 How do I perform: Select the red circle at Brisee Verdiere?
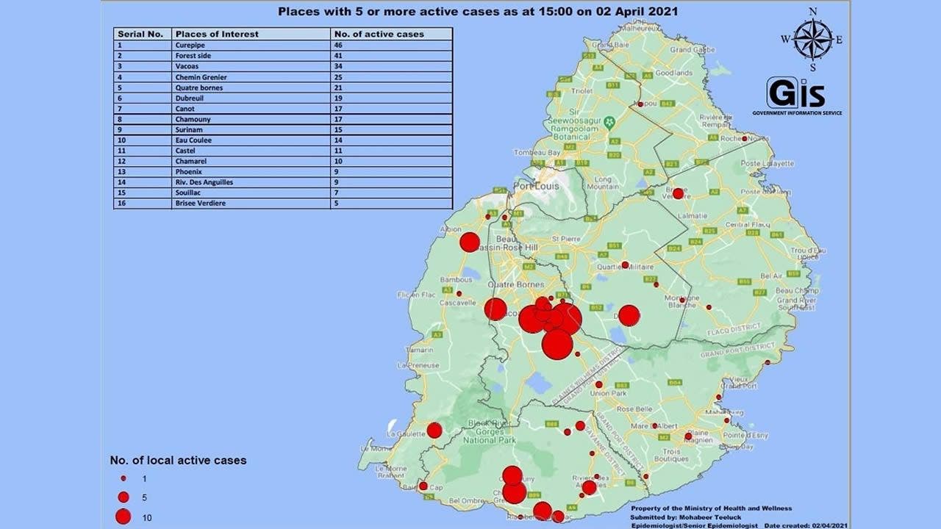[678, 194]
